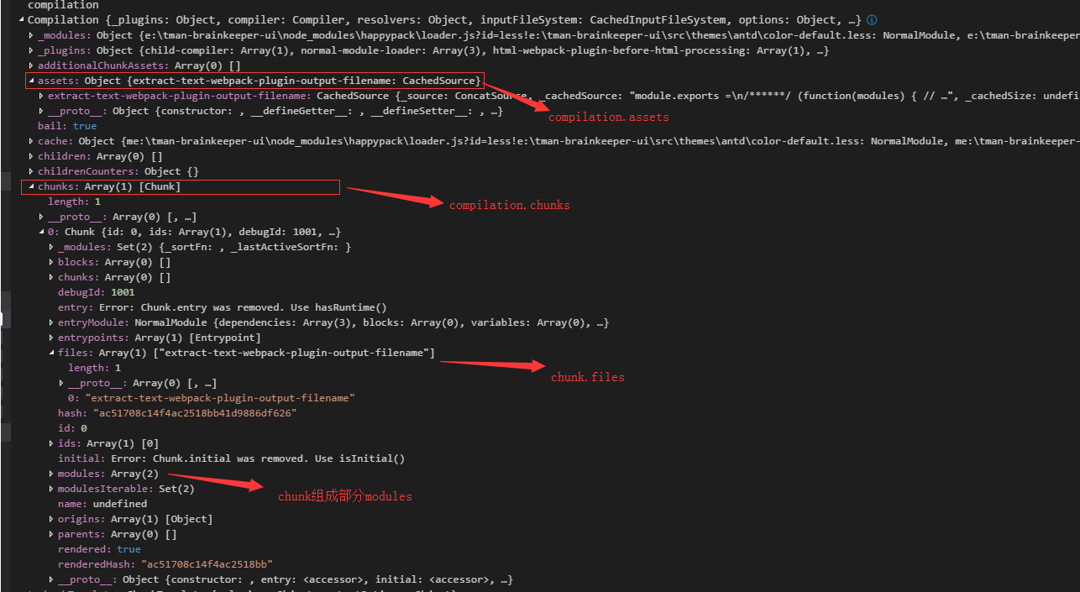1080x592 pixels.
Task: Select the name: undefined row
Action: click(102, 504)
